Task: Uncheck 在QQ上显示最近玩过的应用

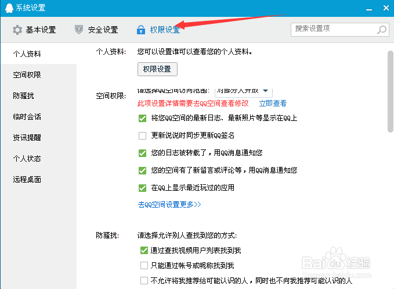Action: 143,188
